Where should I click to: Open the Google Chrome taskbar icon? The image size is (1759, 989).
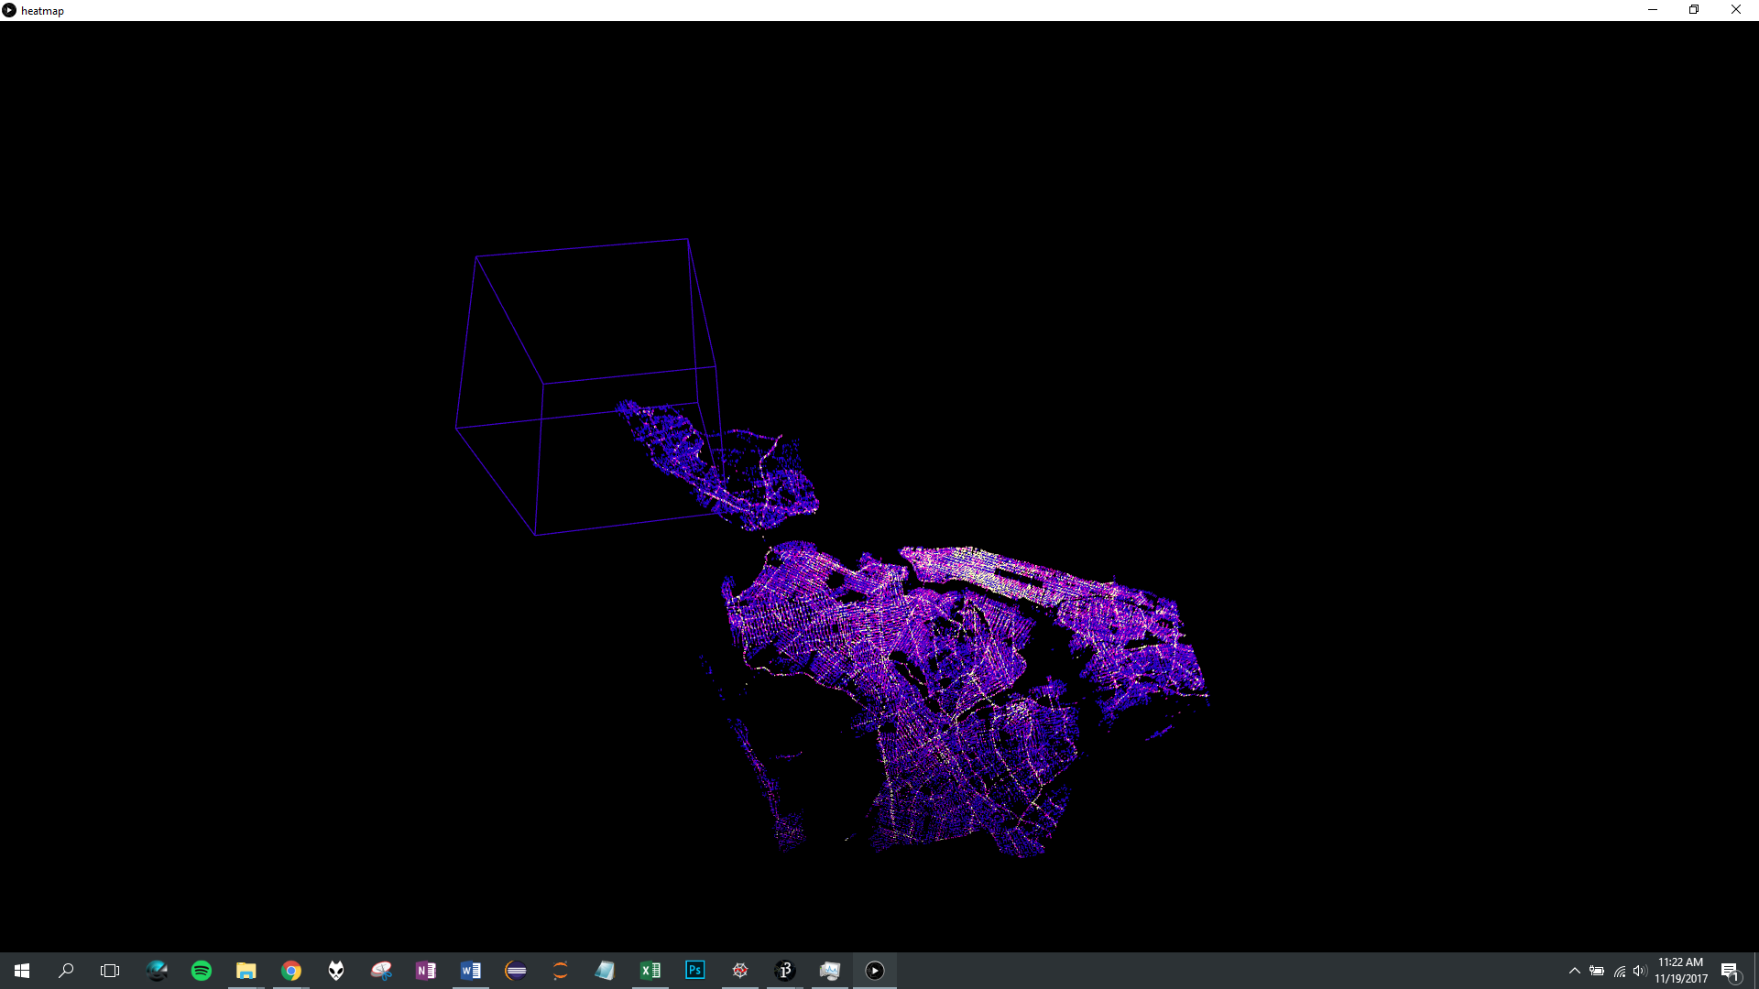[x=291, y=971]
